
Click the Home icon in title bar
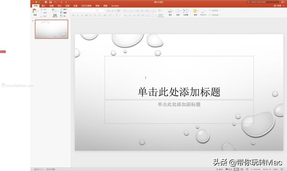pos(46,2)
